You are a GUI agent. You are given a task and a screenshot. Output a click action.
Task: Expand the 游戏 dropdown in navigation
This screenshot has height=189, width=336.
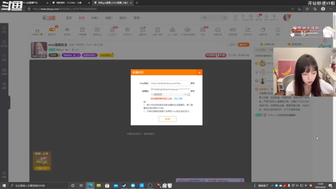coord(123,18)
